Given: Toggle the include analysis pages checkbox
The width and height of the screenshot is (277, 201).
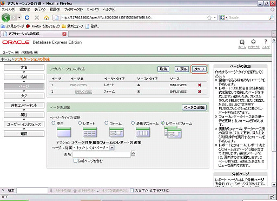Looking at the screenshot, I should click(75, 160).
